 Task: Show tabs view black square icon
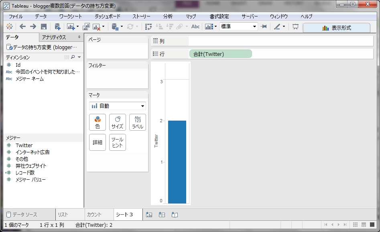[372, 225]
